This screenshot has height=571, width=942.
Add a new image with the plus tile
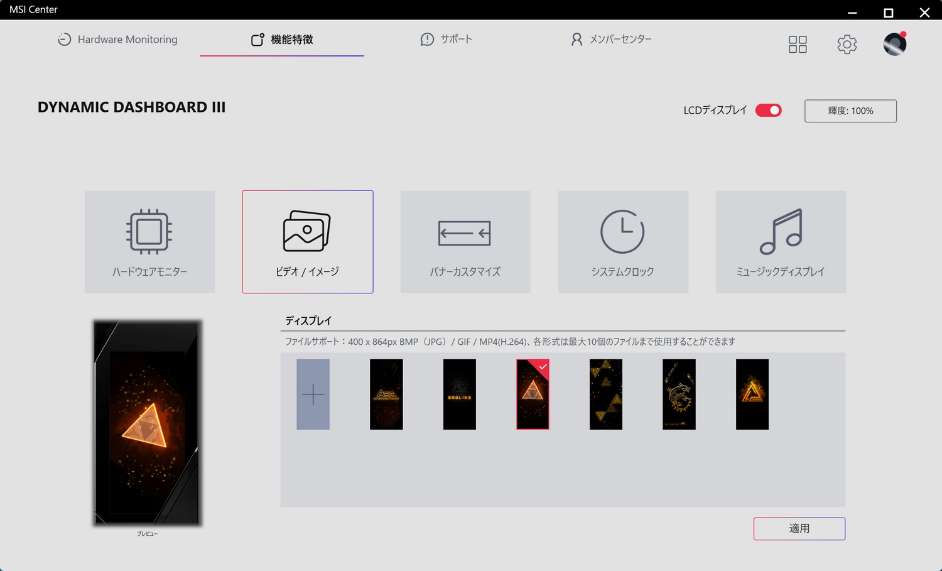tap(313, 394)
